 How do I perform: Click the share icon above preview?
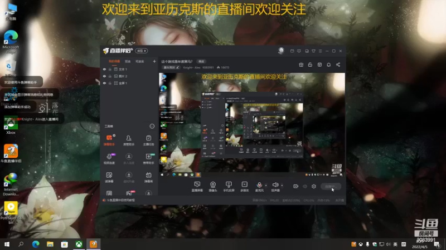[x=338, y=64]
